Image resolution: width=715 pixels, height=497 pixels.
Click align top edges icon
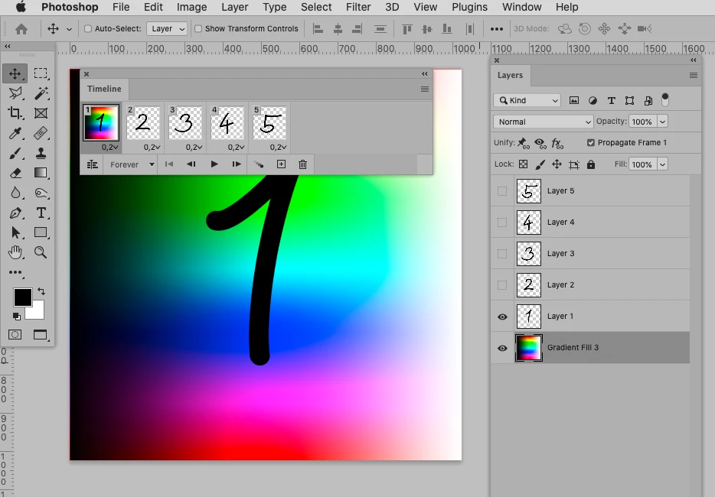[x=406, y=29]
